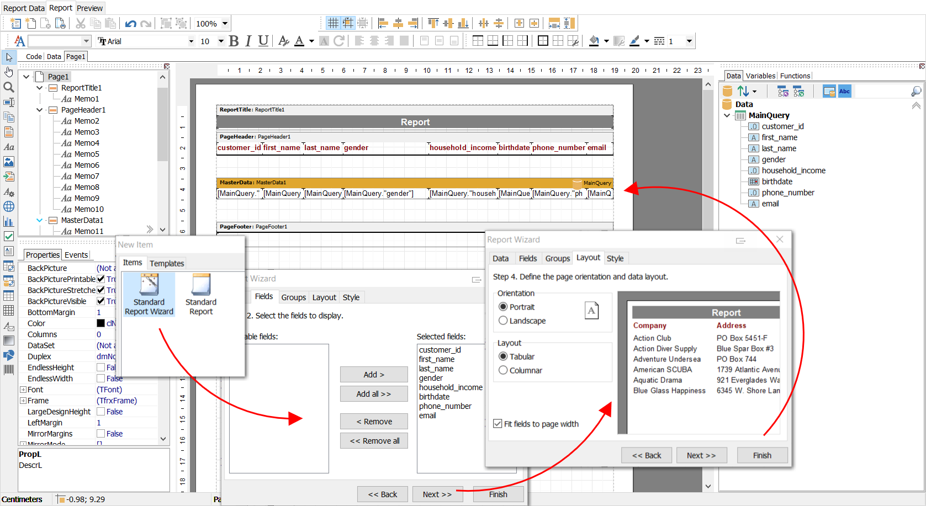Click the Show Grid toolbar icon

coord(332,23)
